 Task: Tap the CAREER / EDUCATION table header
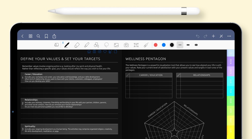(151, 75)
